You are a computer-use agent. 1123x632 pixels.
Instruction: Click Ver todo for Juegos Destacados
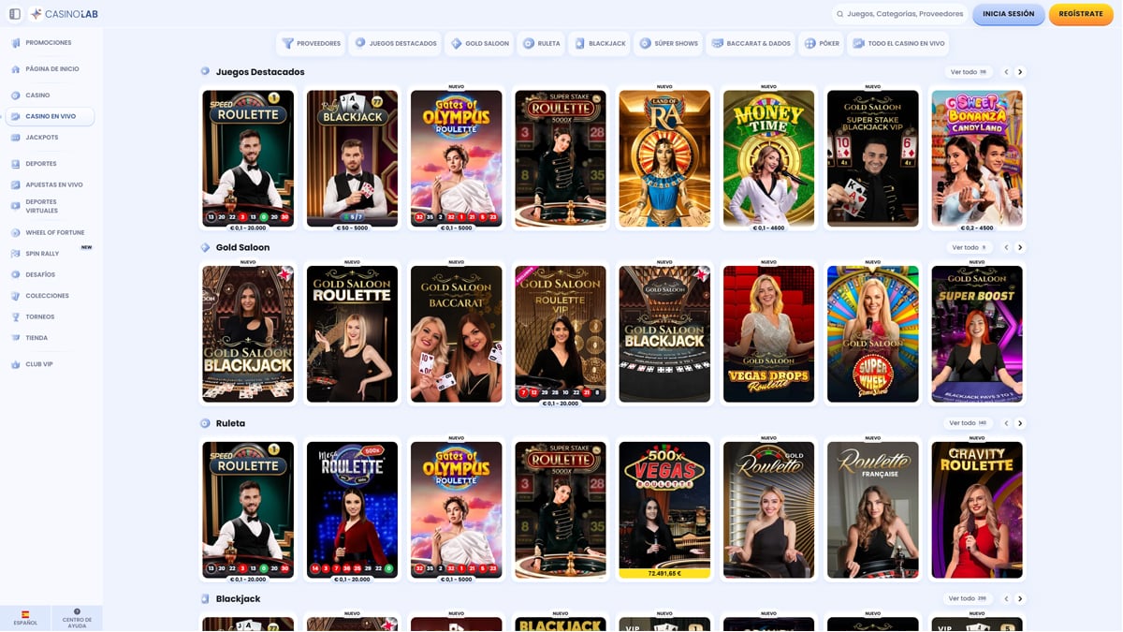[x=969, y=72]
